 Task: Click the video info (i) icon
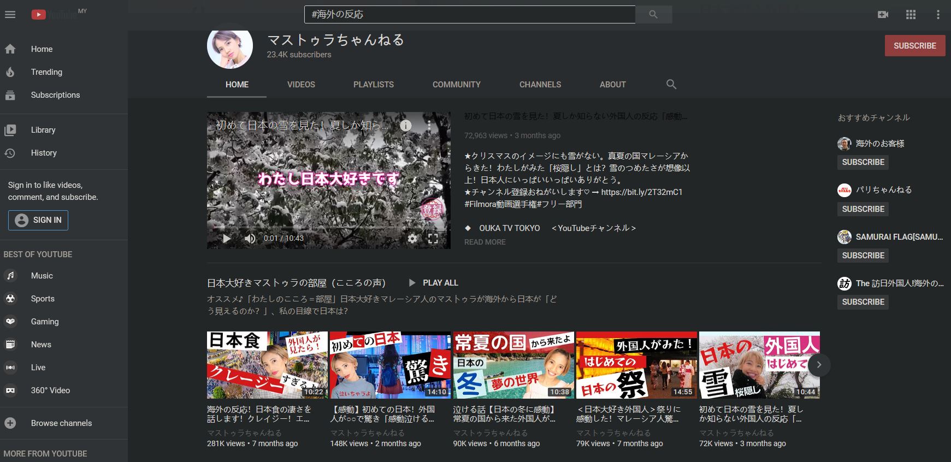[405, 126]
